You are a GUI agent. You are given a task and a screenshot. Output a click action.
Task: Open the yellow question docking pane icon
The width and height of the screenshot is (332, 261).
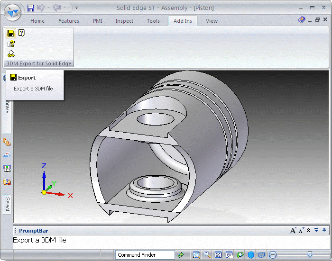(7, 182)
